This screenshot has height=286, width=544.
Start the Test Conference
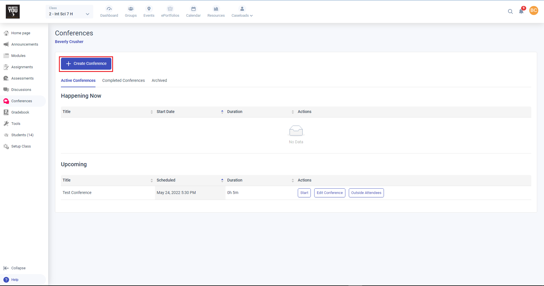click(x=304, y=193)
